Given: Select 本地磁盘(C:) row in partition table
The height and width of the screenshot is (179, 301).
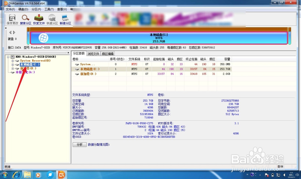Looking at the screenshot, I should (152, 69).
